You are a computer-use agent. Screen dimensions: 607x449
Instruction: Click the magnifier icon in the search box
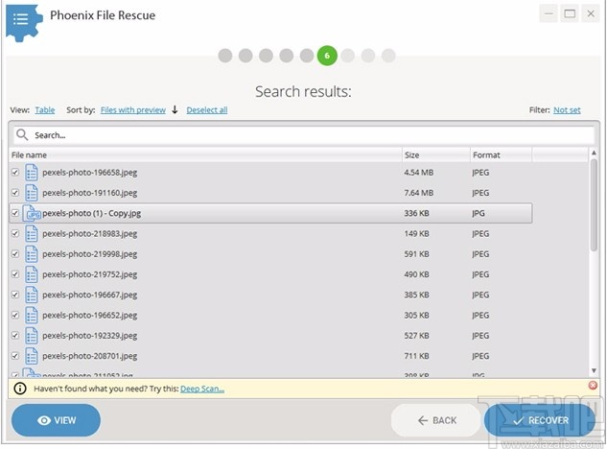click(22, 135)
